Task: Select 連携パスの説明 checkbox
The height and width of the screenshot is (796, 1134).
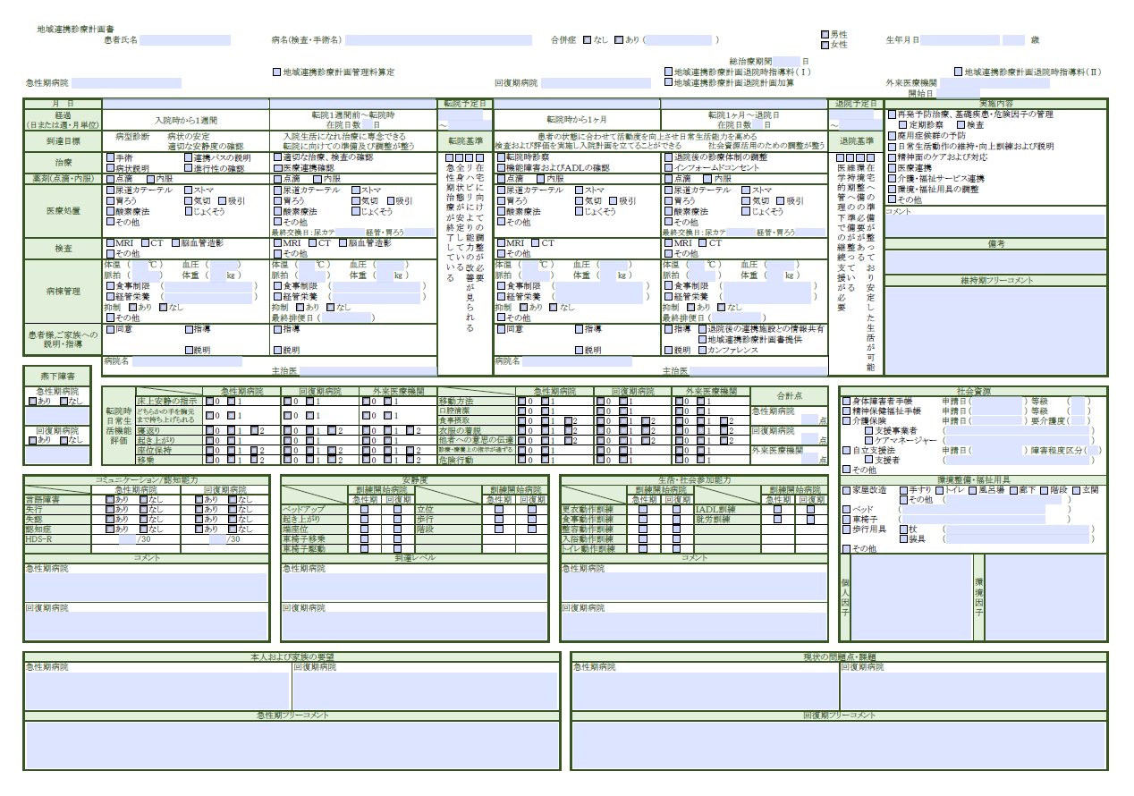Action: tap(188, 157)
